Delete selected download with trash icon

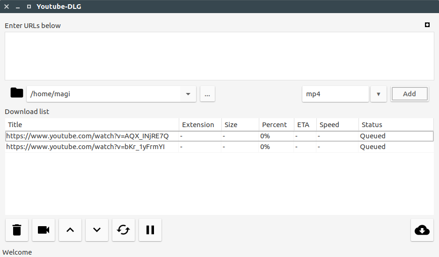tap(17, 230)
